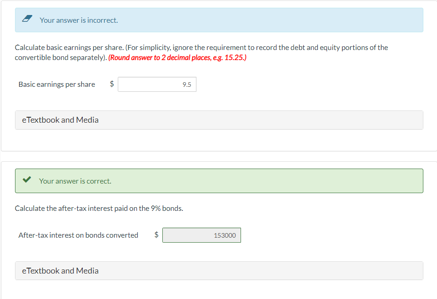
Task: Click the dollar sign beside the 153000 field
Action: click(156, 234)
